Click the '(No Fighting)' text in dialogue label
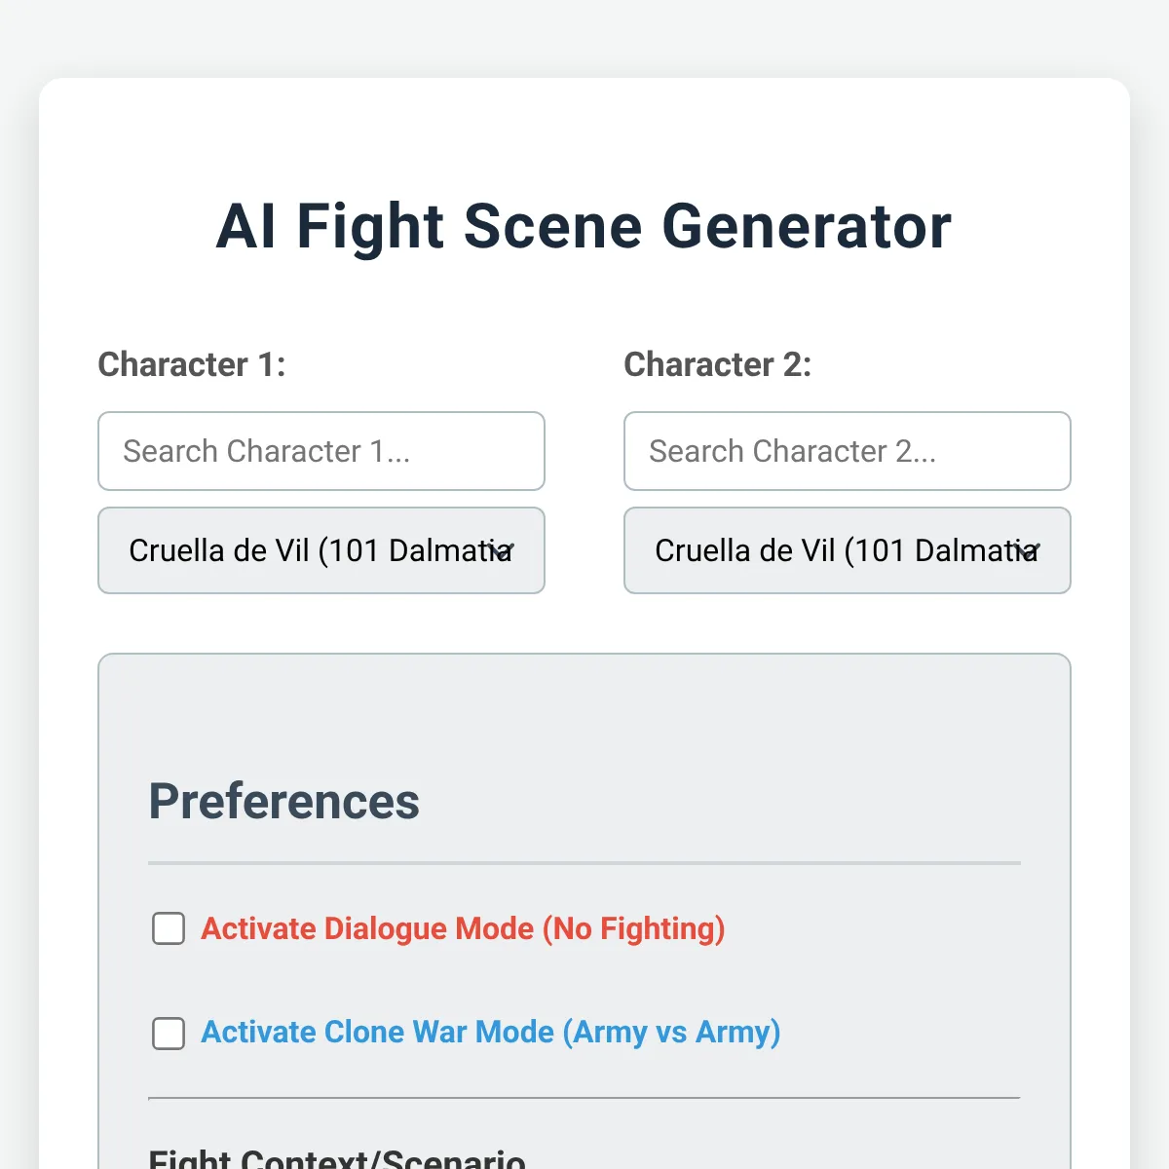This screenshot has width=1169, height=1169. click(634, 928)
